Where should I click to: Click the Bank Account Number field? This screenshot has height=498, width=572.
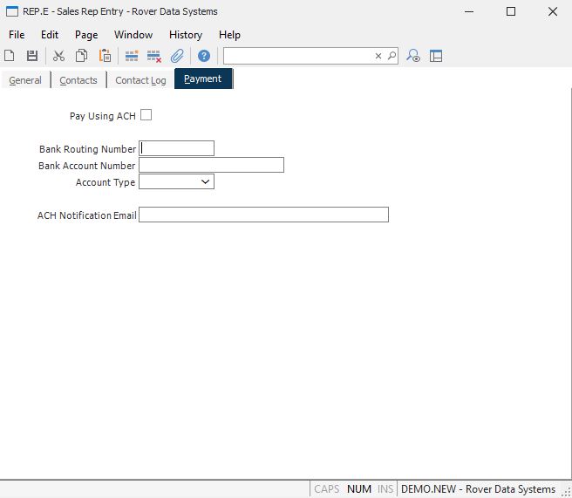211,166
